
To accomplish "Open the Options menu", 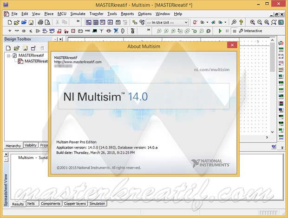I will pos(145,14).
